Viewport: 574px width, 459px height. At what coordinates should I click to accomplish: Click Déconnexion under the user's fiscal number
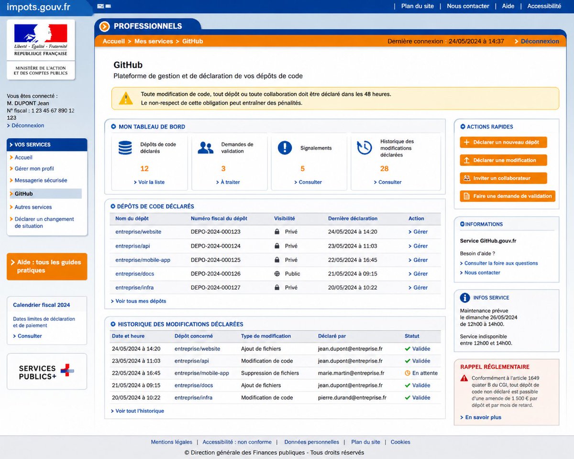[x=28, y=125]
